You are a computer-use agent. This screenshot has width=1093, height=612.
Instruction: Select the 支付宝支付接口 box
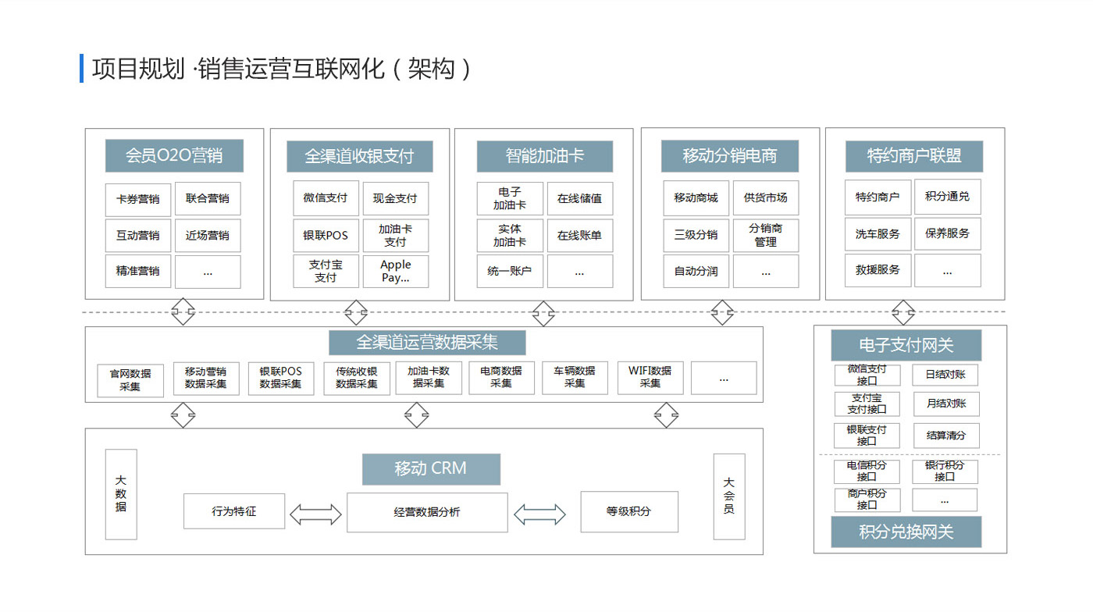tap(867, 404)
